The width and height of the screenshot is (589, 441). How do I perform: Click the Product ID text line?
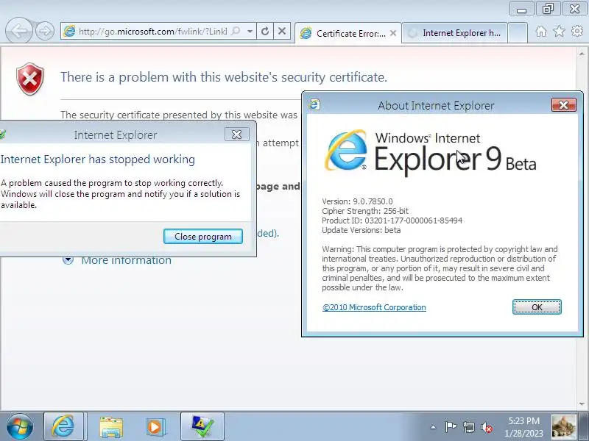coord(392,220)
